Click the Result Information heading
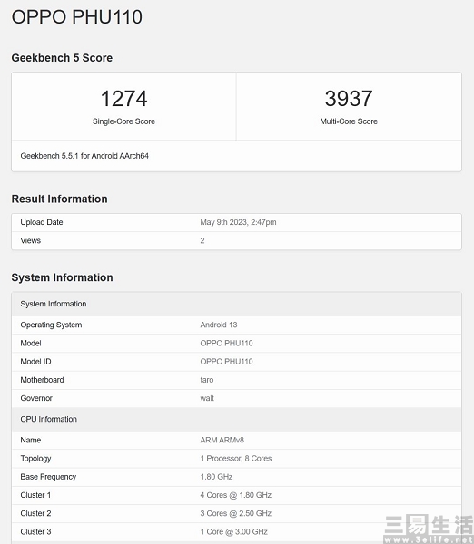The height and width of the screenshot is (544, 474). [59, 199]
